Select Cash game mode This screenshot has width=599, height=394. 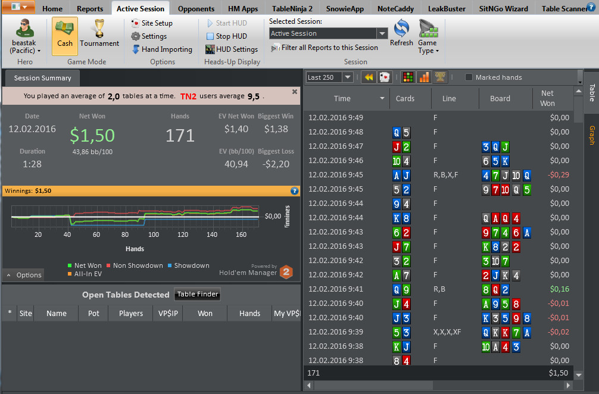click(64, 36)
